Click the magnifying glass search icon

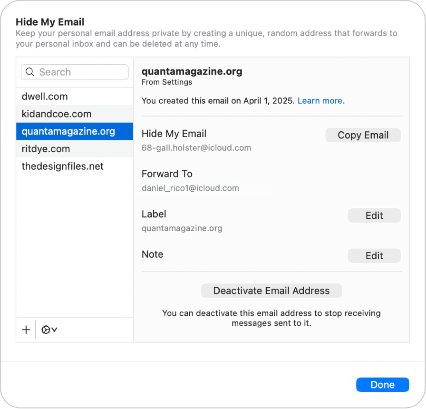click(29, 72)
